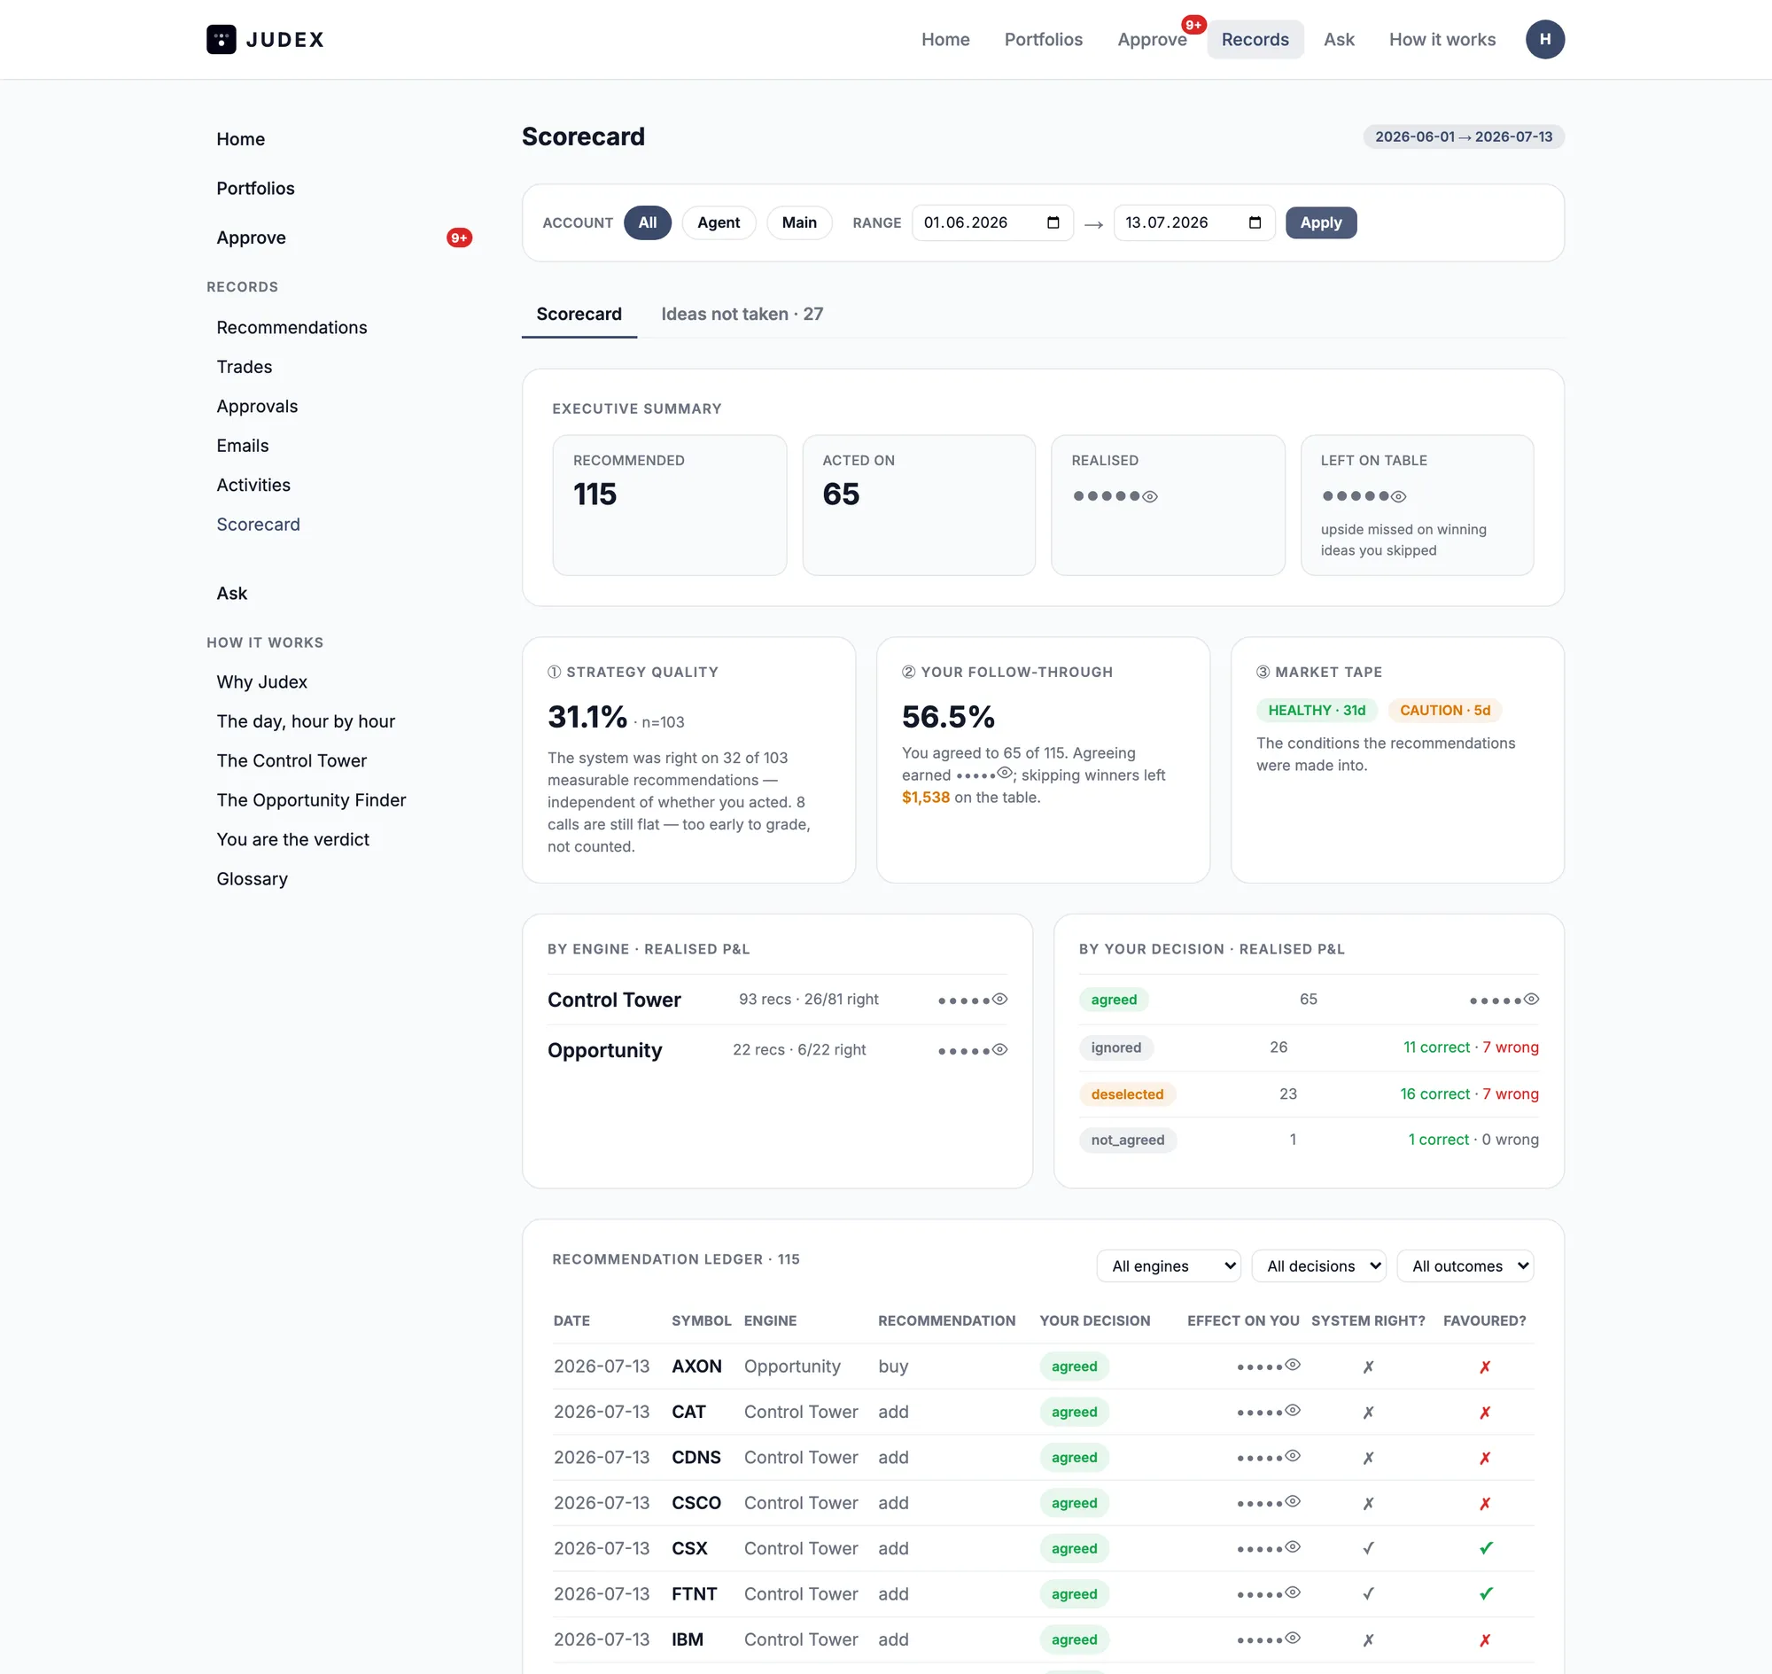The image size is (1772, 1674).
Task: Show AXON row effect on you value
Action: click(x=1292, y=1365)
